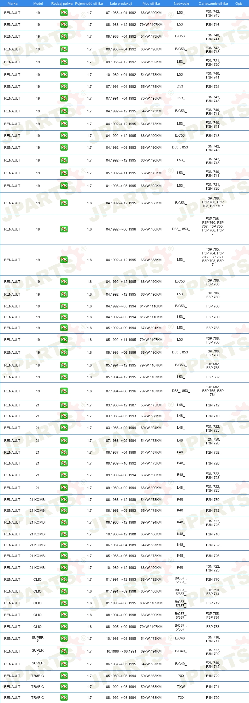Select the Moc silnika column header
This screenshot has width=249, height=703.
[x=151, y=4]
